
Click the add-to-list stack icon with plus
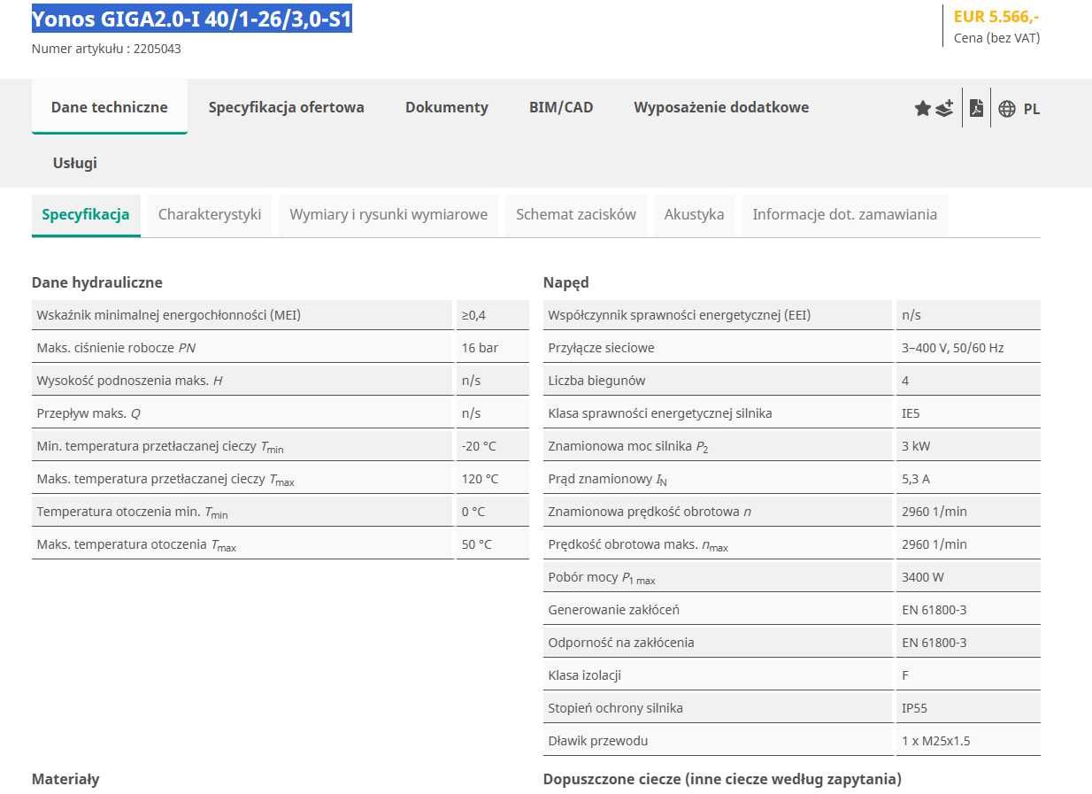coord(944,109)
